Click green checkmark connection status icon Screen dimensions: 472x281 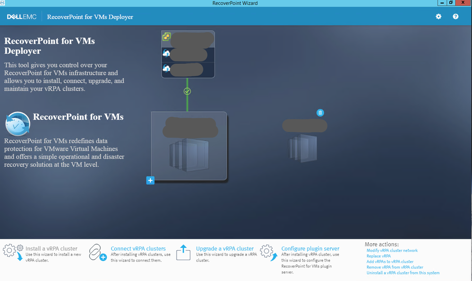187,91
